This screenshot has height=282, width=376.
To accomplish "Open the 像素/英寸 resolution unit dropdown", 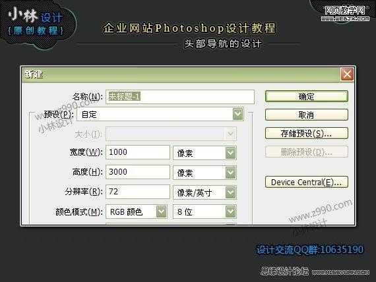I will [204, 192].
